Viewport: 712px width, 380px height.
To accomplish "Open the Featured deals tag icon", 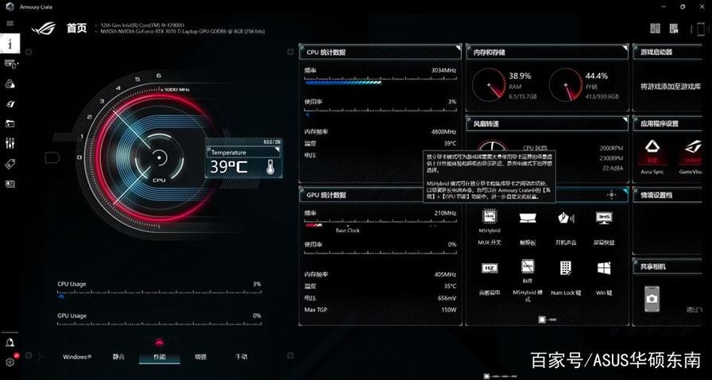I will (10, 164).
